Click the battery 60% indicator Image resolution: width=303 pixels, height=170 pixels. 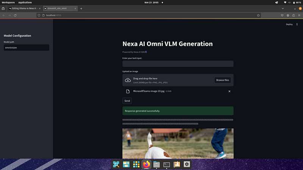297,3
